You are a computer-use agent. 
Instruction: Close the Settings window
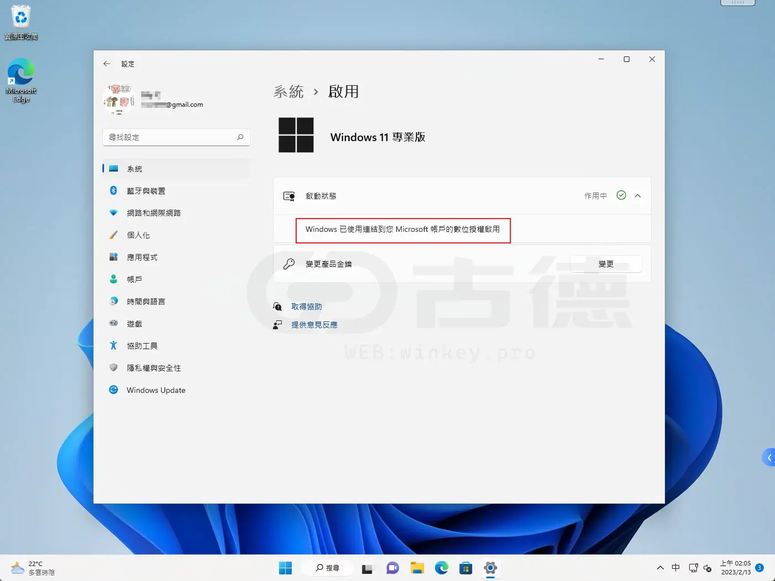click(x=652, y=59)
